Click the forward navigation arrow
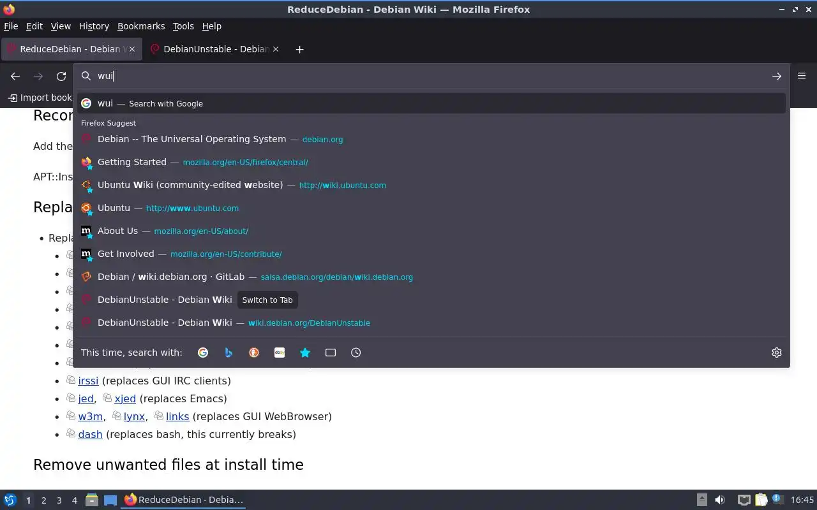The image size is (817, 510). pyautogui.click(x=38, y=76)
